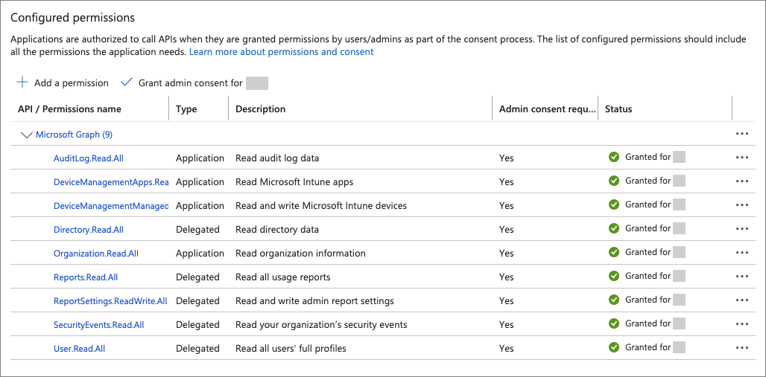Select the text Read organization information
The width and height of the screenshot is (766, 377).
pyautogui.click(x=300, y=253)
